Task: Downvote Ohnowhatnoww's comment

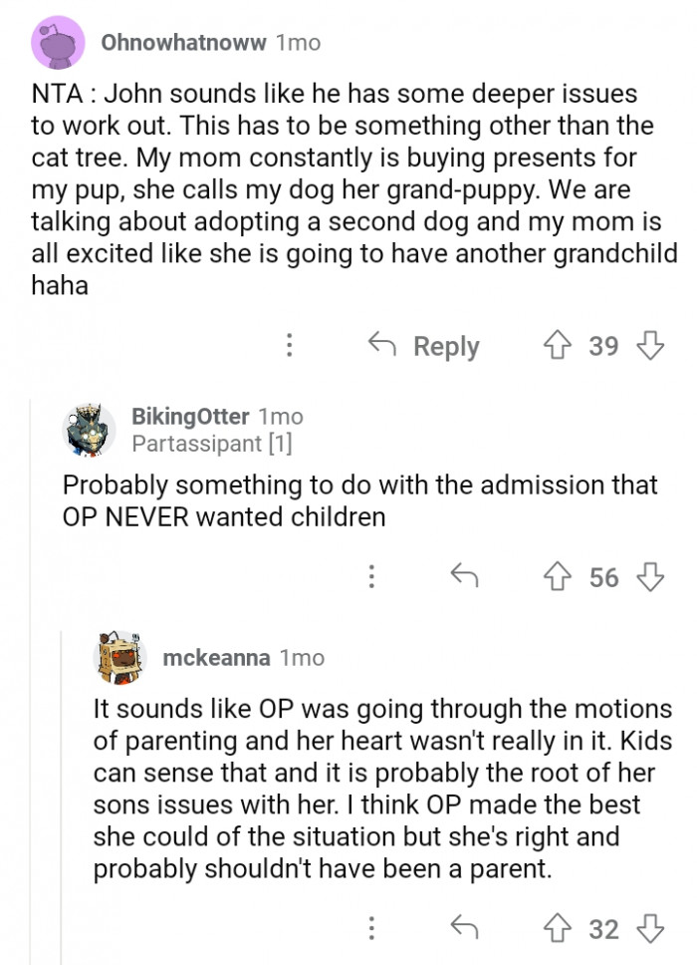Action: click(650, 346)
